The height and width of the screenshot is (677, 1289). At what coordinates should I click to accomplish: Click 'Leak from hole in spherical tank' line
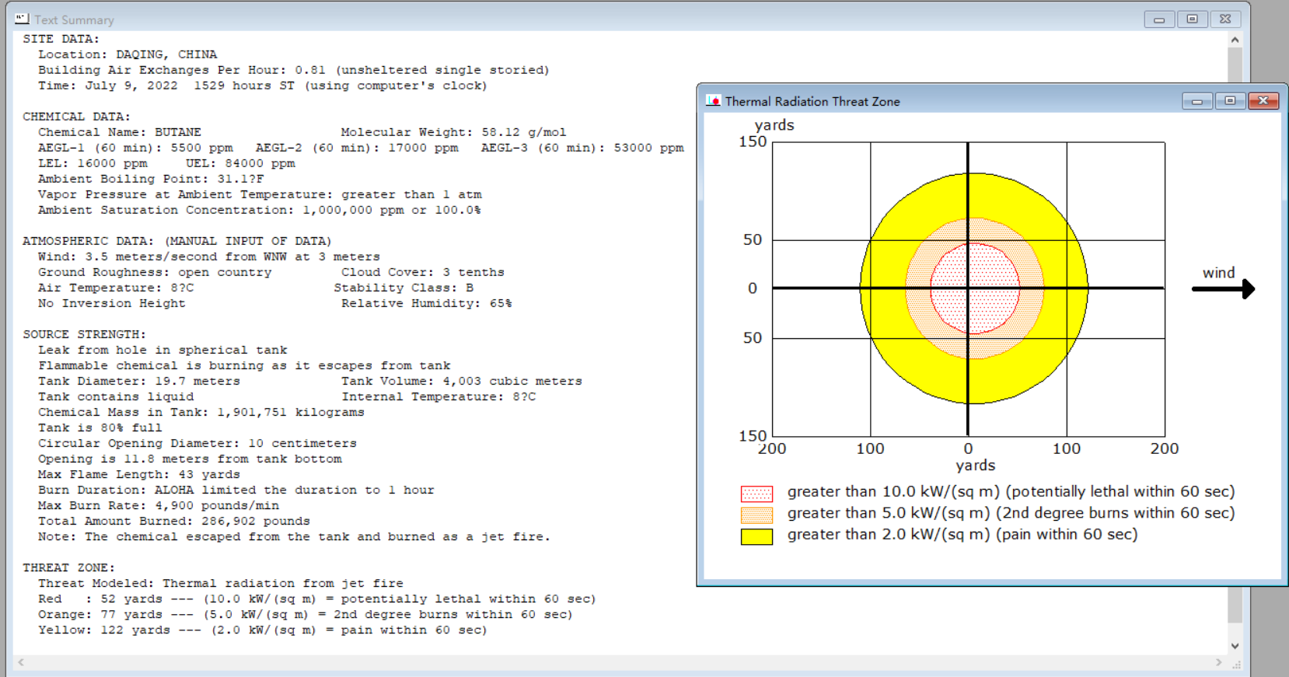pyautogui.click(x=162, y=350)
